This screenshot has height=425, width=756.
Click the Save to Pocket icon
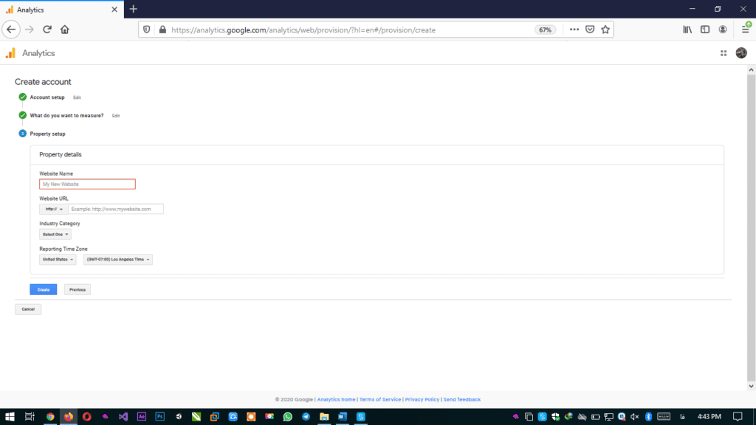point(590,30)
